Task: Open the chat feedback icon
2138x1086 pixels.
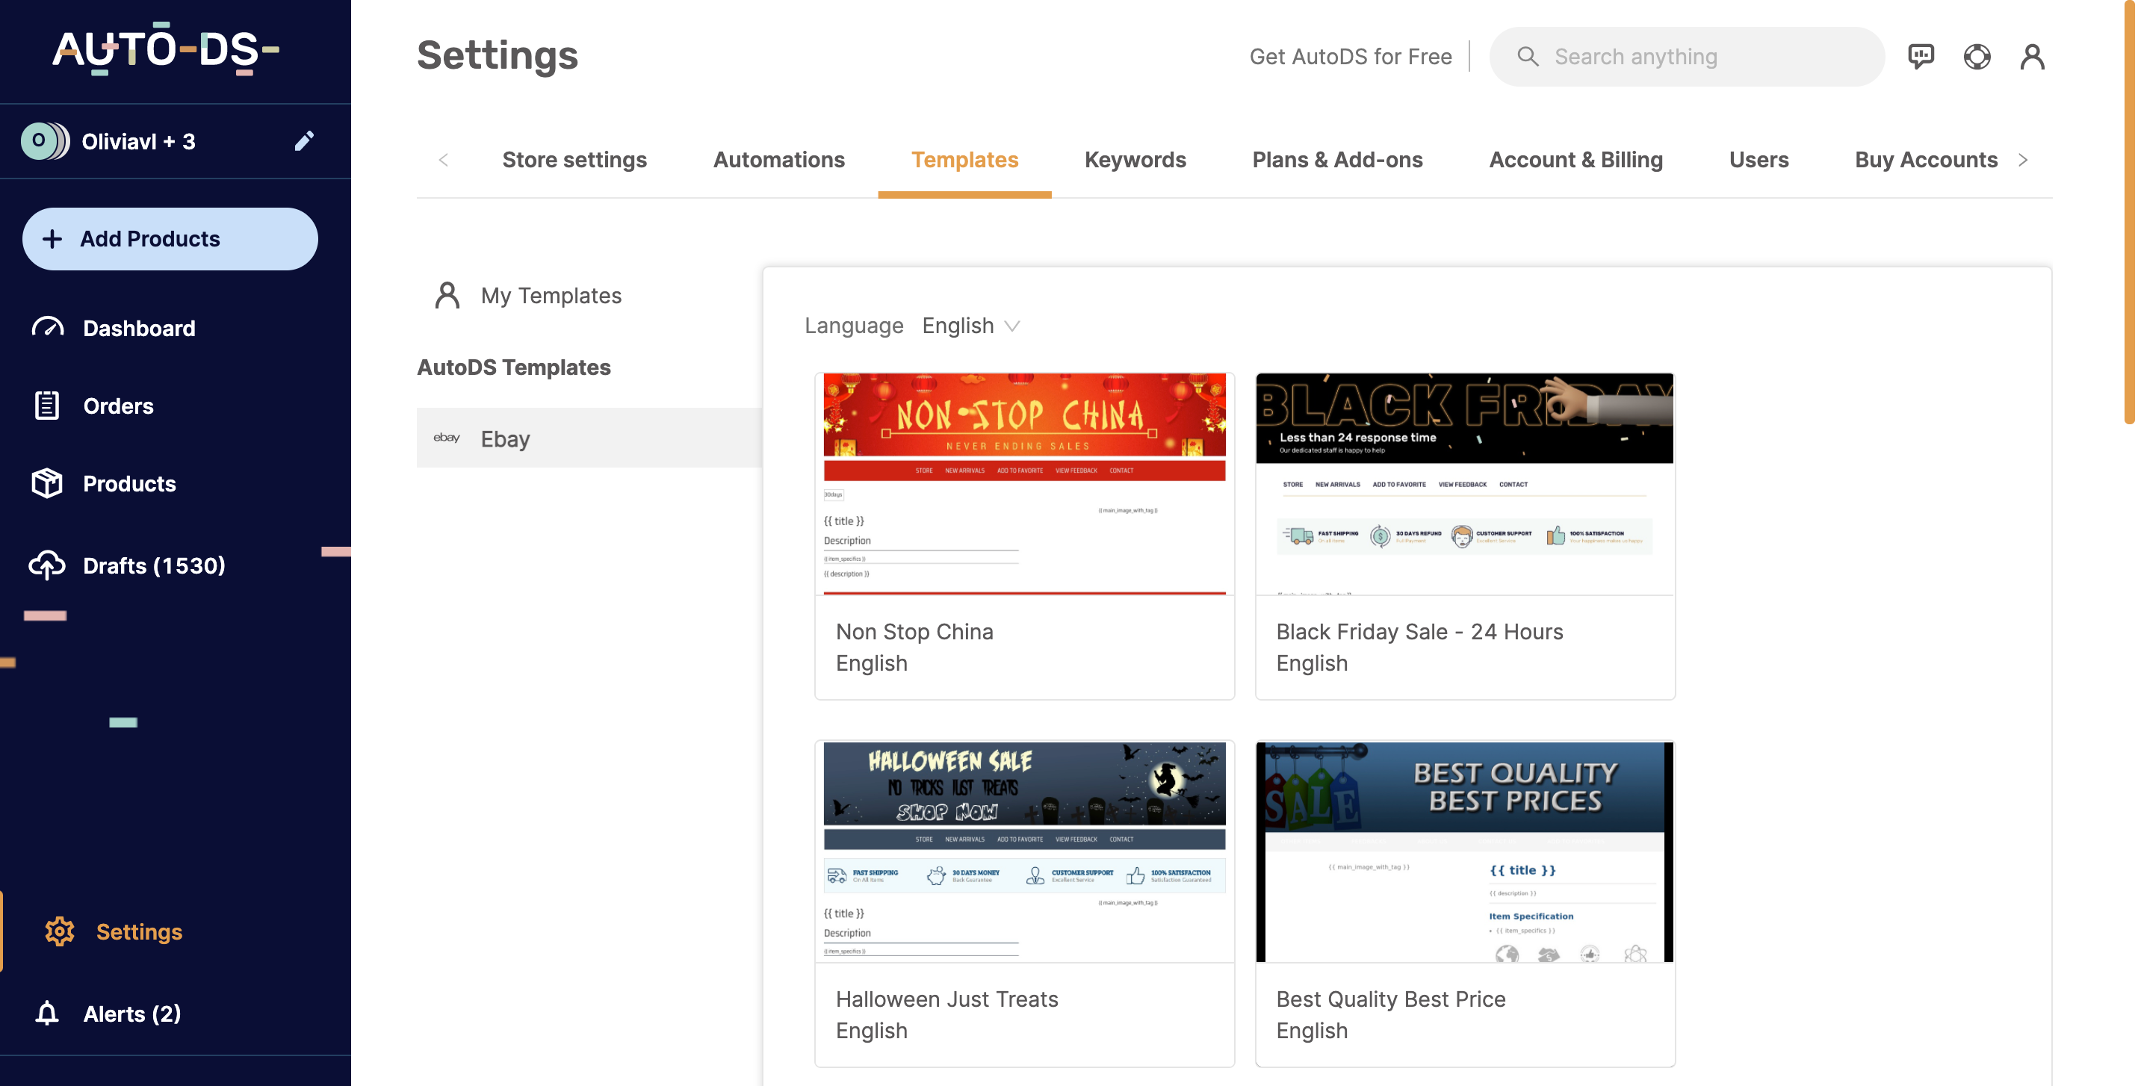Action: click(1921, 57)
